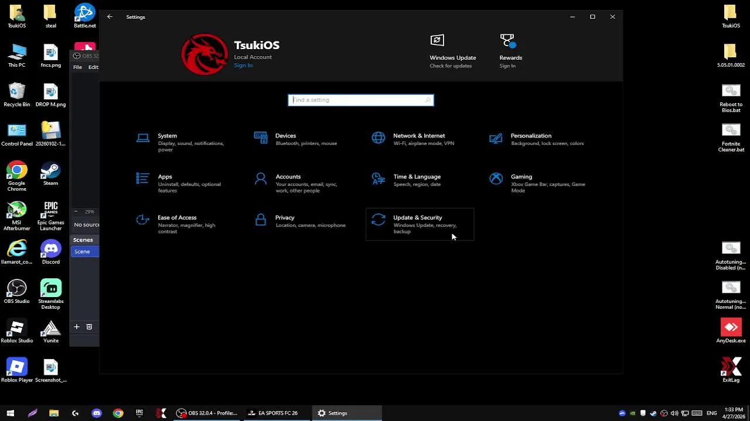750x421 pixels.
Task: Click the volume icon in system tray
Action: point(674,413)
